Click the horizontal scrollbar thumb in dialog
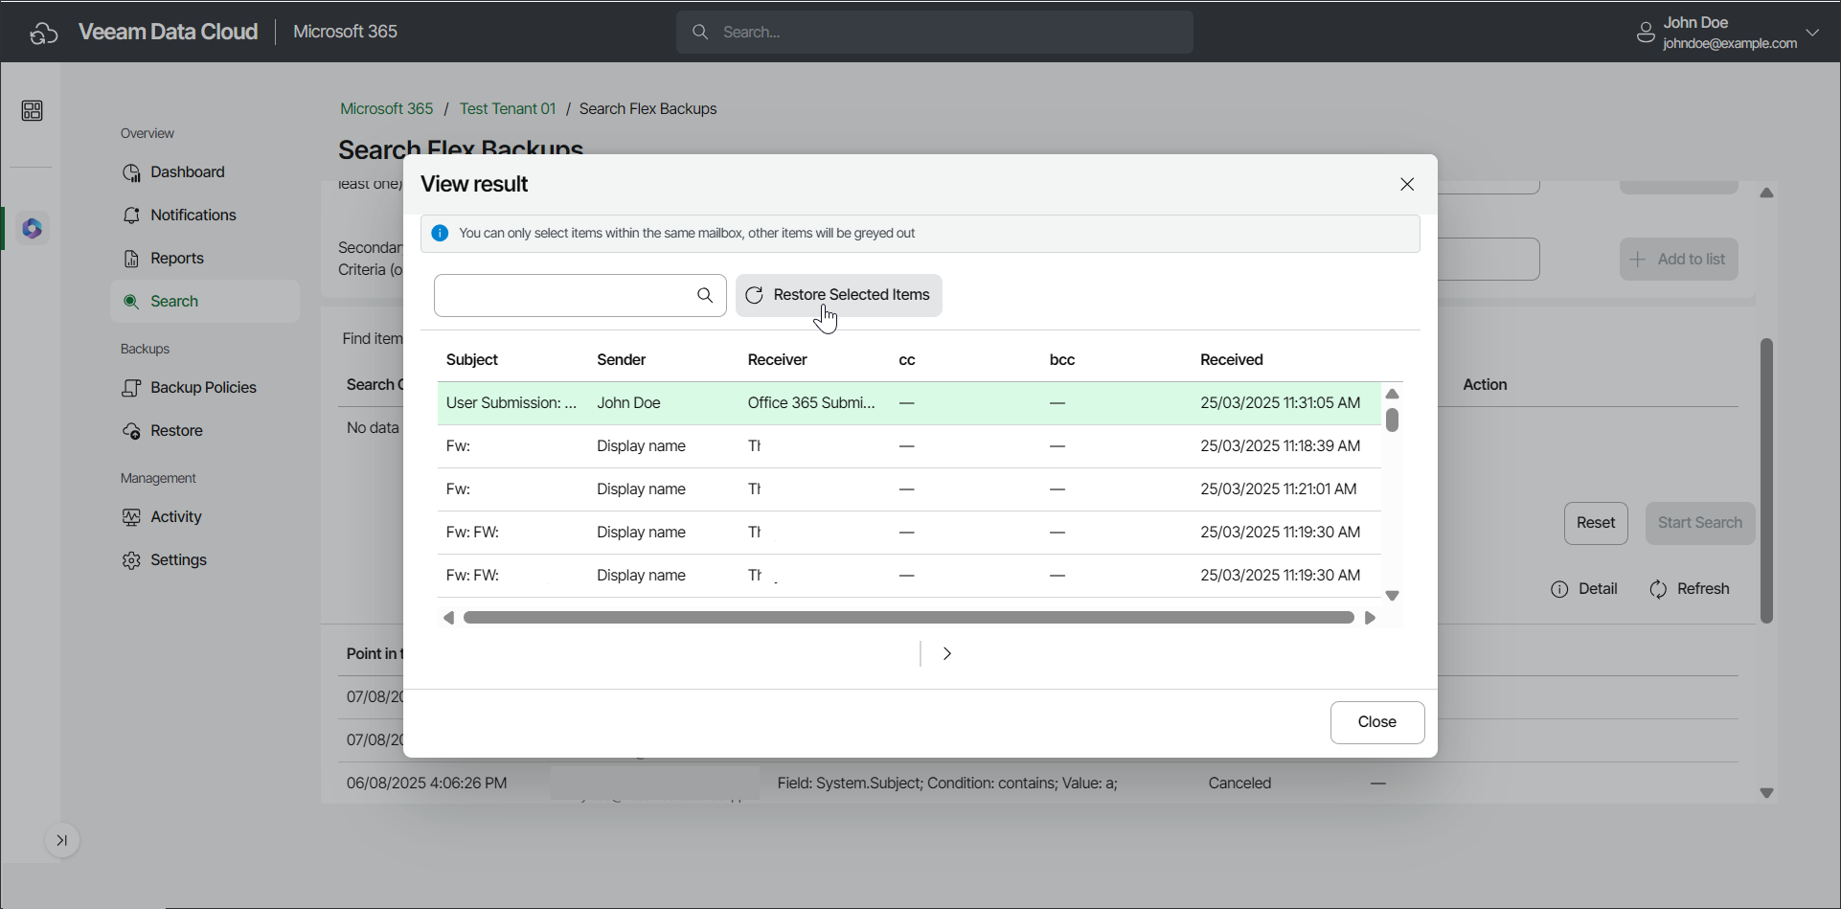1841x909 pixels. [x=909, y=619]
